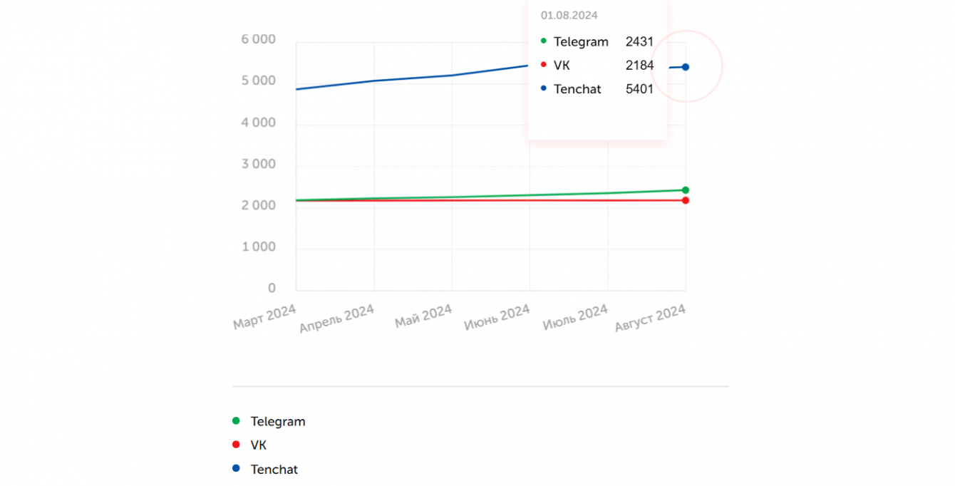Select the Tenchat August data point
Screen dimensions: 955x486
(x=686, y=67)
